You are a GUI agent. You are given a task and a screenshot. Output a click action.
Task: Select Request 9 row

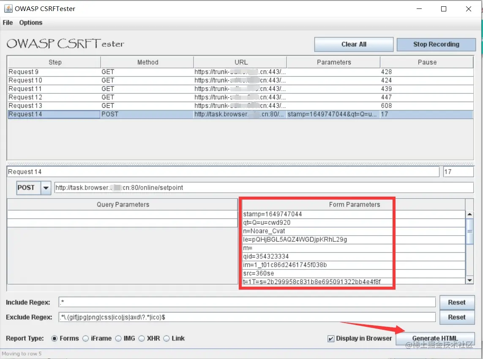click(x=240, y=72)
